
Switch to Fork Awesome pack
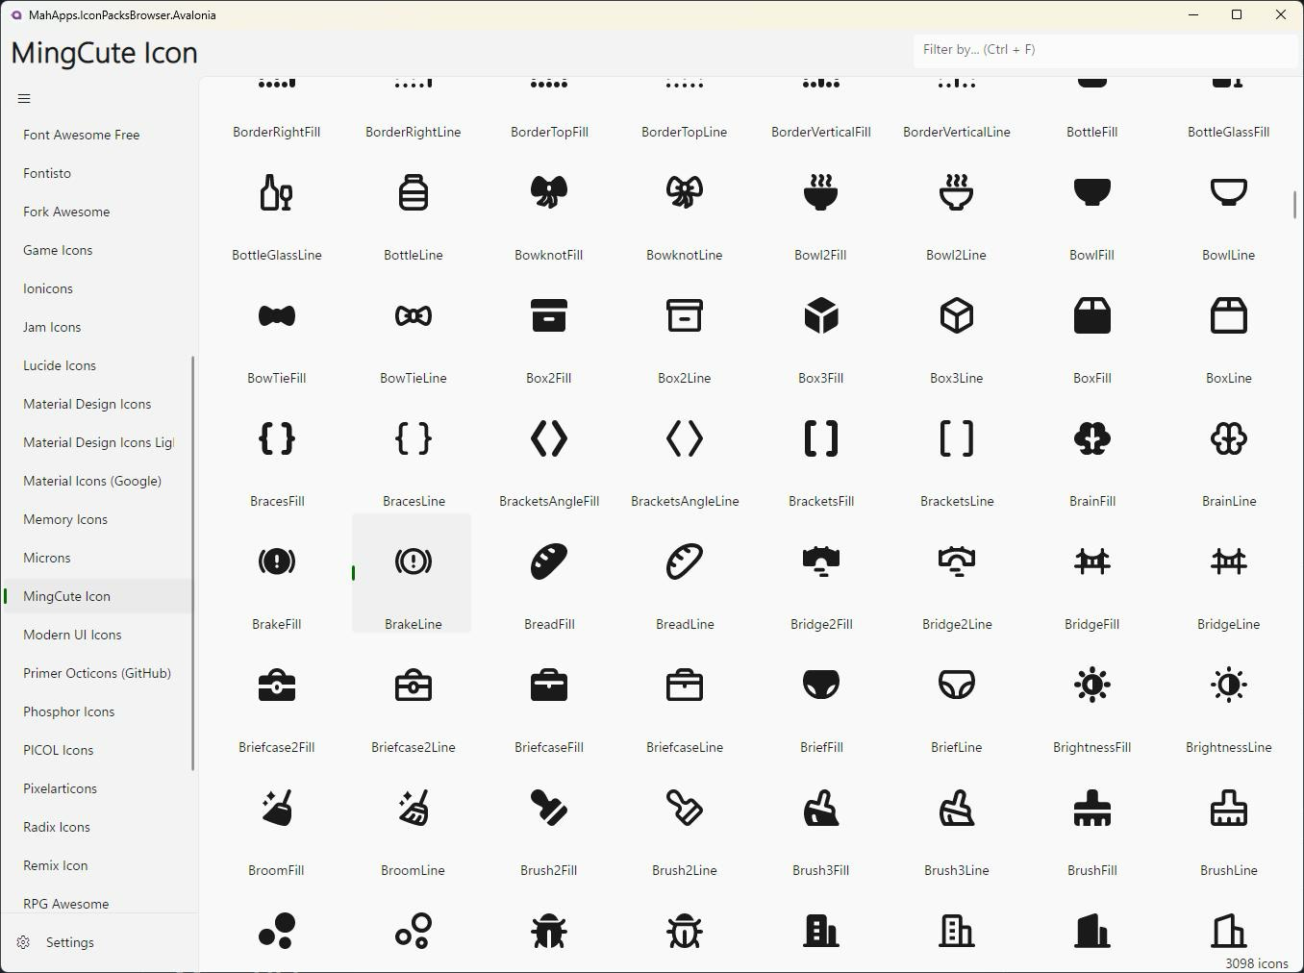coord(99,212)
